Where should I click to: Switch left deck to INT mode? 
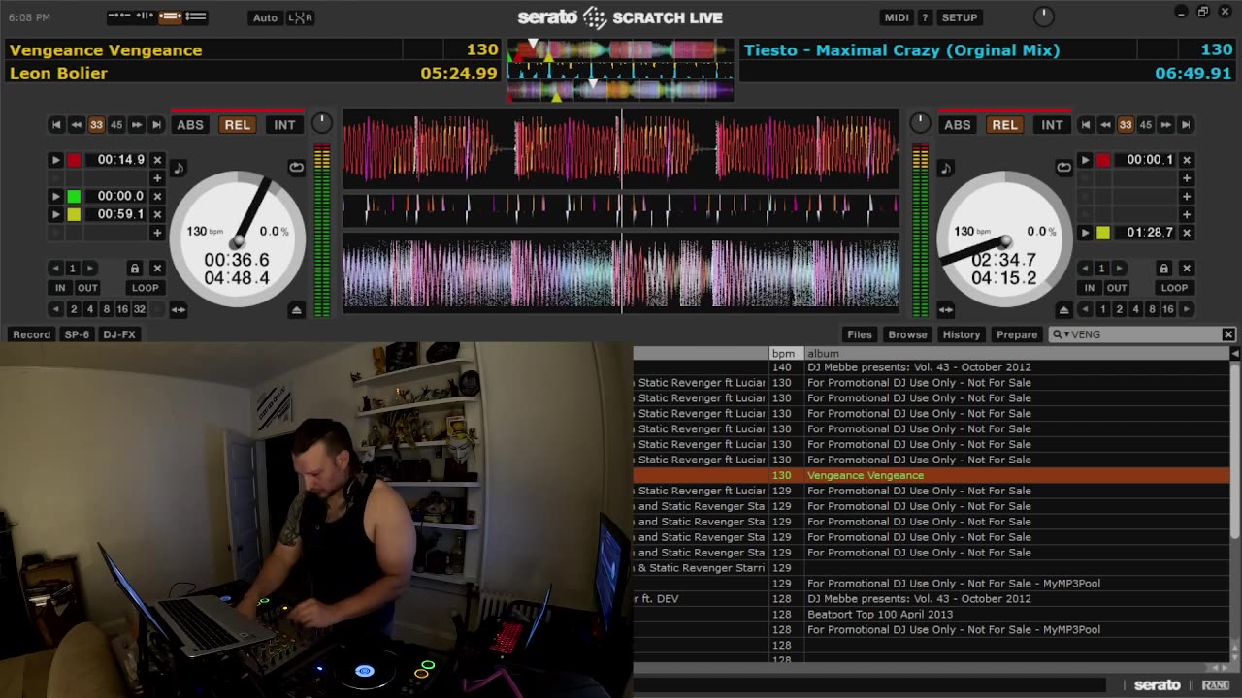tap(284, 124)
